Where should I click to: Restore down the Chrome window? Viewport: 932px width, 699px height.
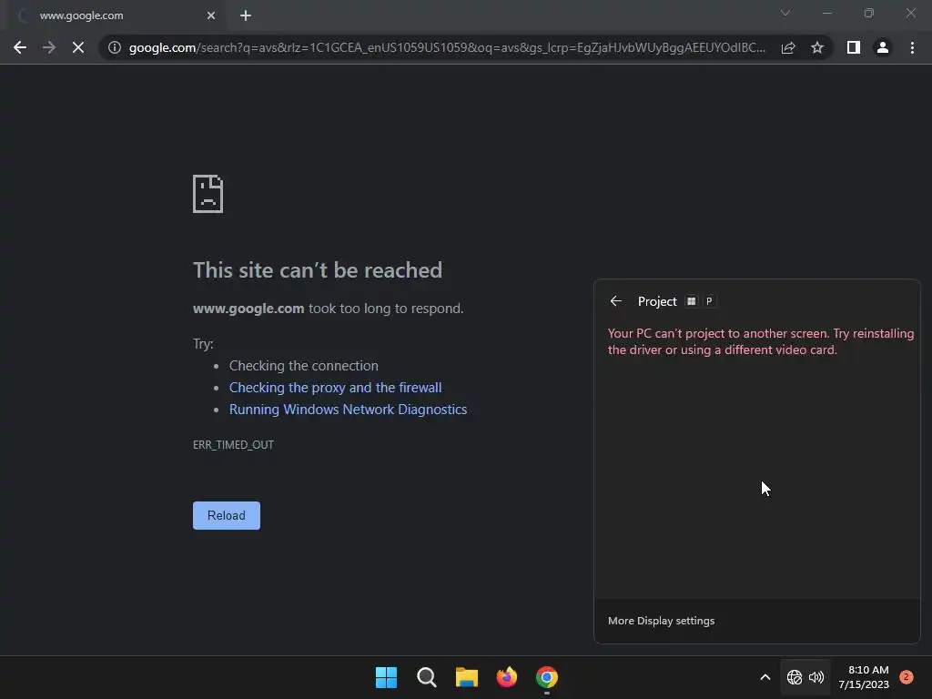pos(869,13)
